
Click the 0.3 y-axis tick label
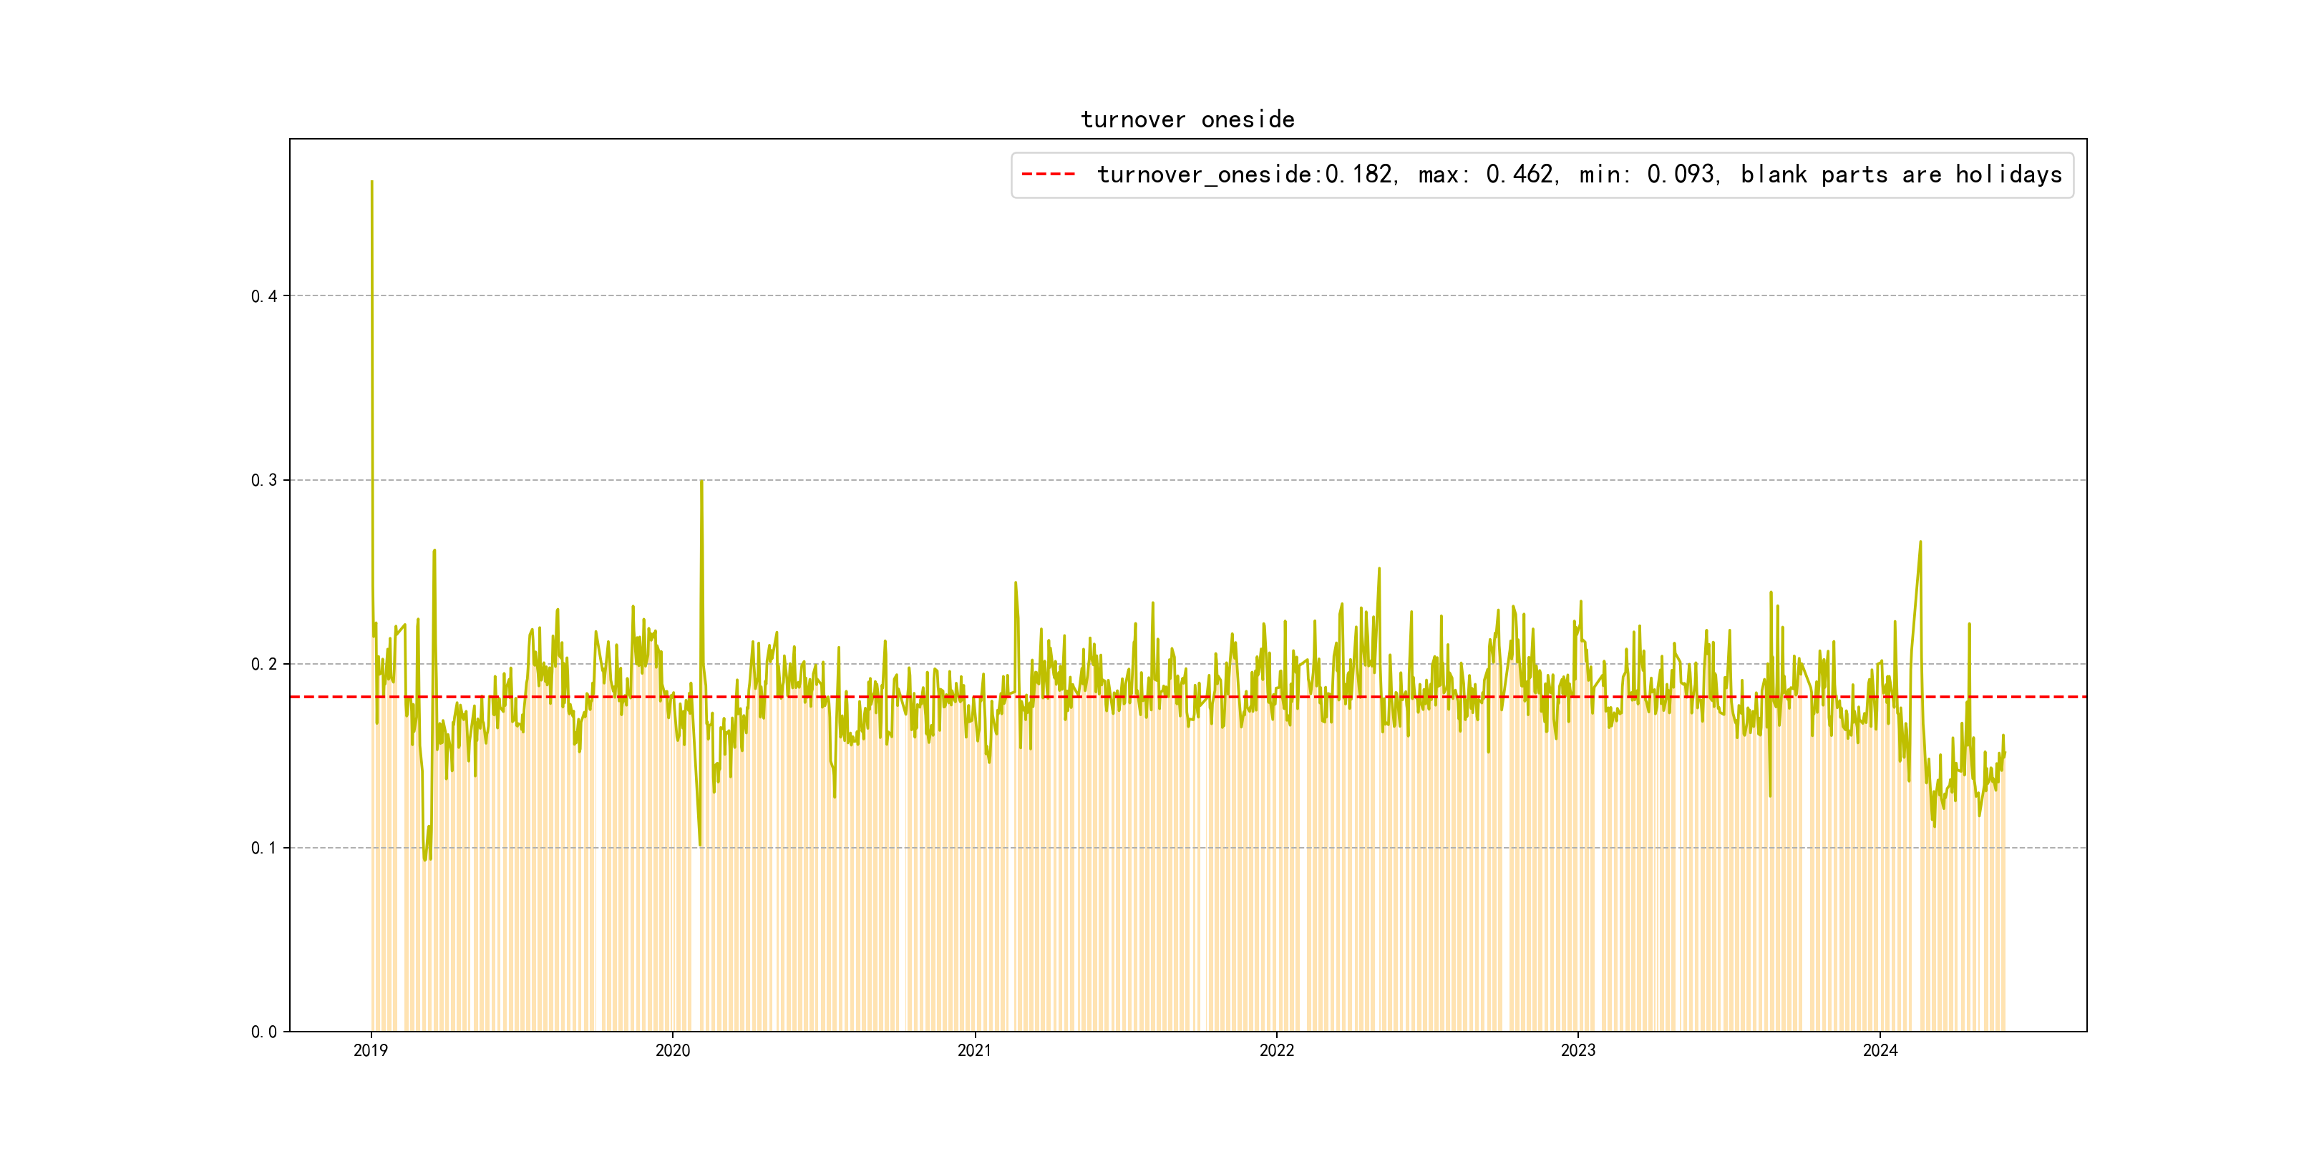point(264,481)
